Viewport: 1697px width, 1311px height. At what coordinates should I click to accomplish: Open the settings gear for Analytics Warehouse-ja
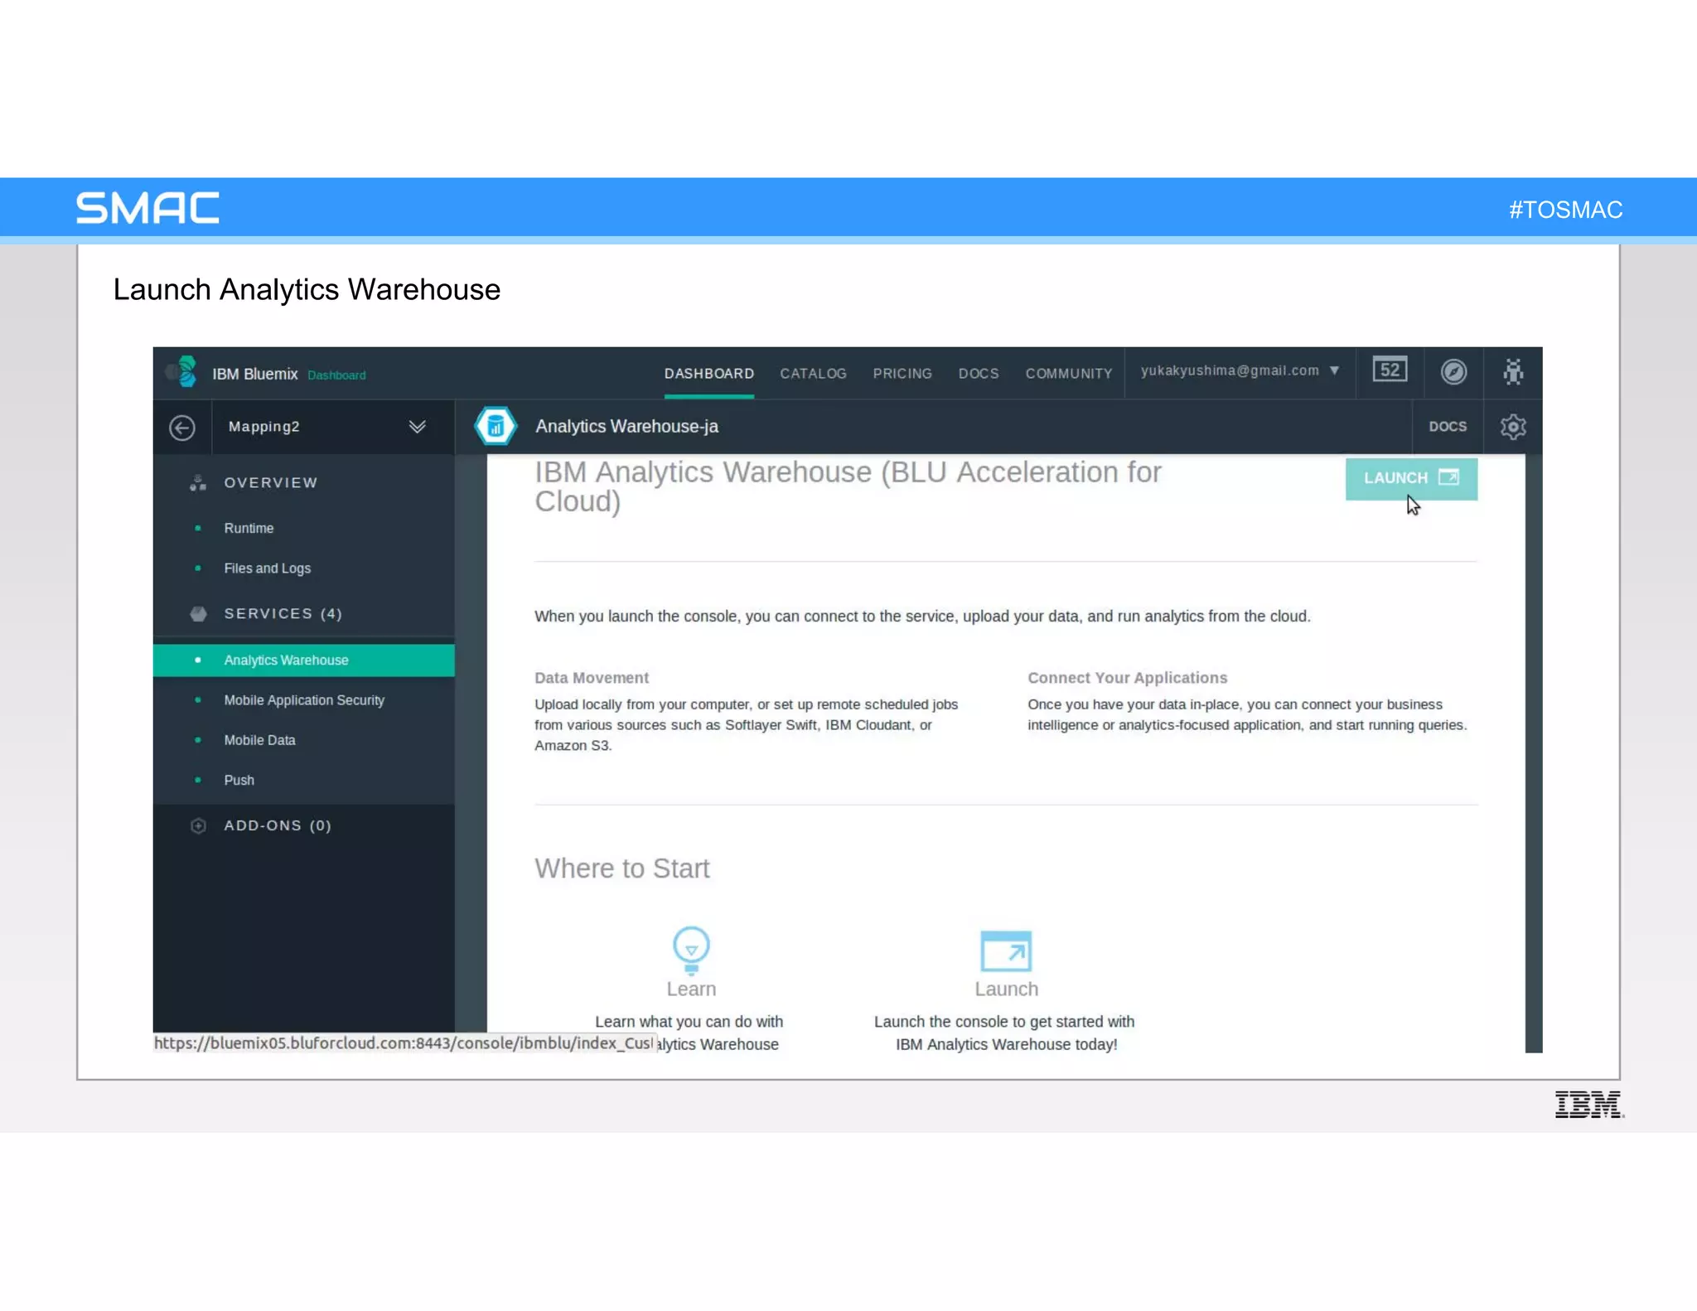click(1513, 427)
